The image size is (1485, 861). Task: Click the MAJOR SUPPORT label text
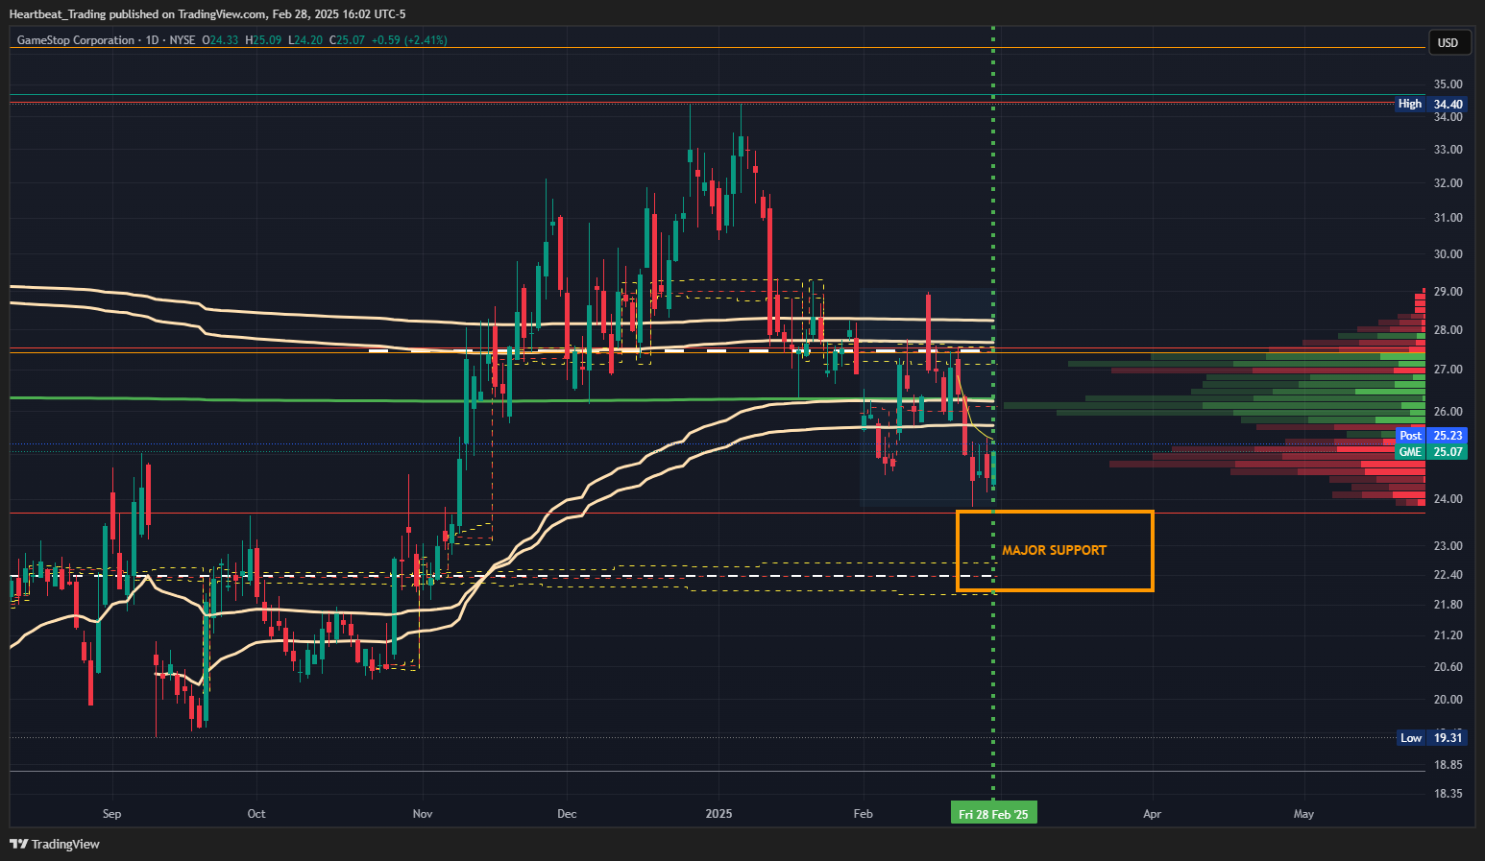coord(1054,550)
